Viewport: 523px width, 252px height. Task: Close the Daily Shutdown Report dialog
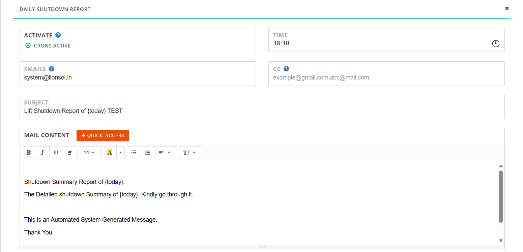507,8
